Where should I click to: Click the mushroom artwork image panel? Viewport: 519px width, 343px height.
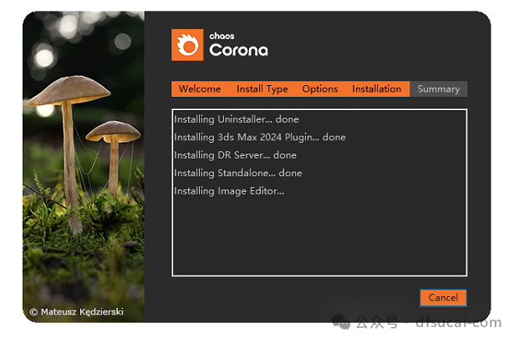tap(84, 167)
